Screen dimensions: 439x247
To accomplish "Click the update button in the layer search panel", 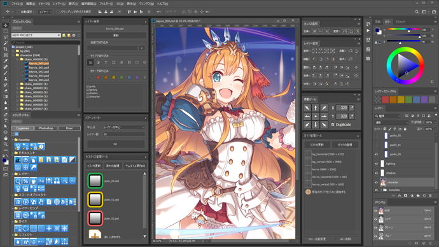I will [116, 36].
